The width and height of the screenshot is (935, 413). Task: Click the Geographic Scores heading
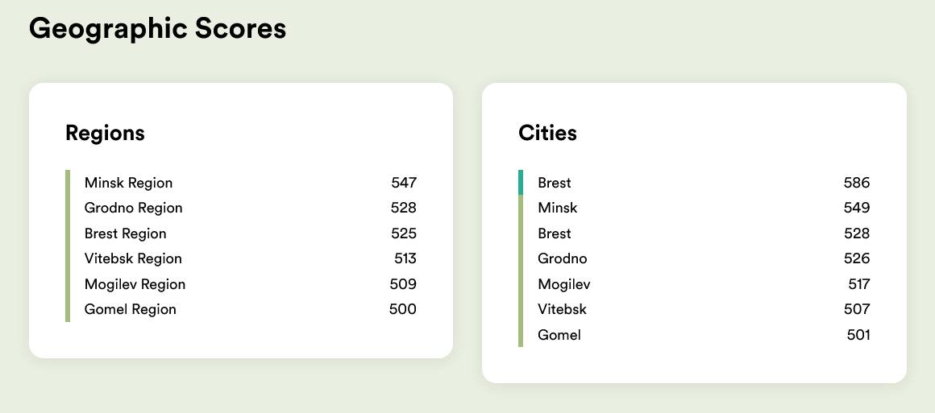(x=157, y=29)
